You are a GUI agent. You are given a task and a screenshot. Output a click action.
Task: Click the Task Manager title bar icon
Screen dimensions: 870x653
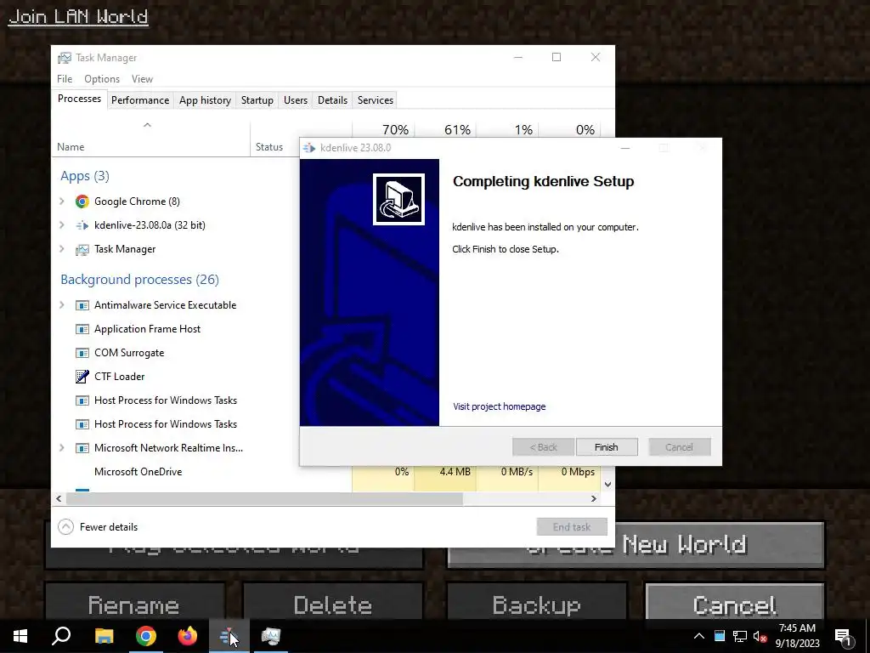click(65, 58)
